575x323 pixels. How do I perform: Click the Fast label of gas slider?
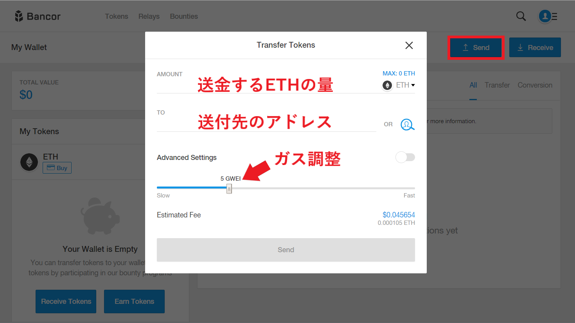[409, 196]
